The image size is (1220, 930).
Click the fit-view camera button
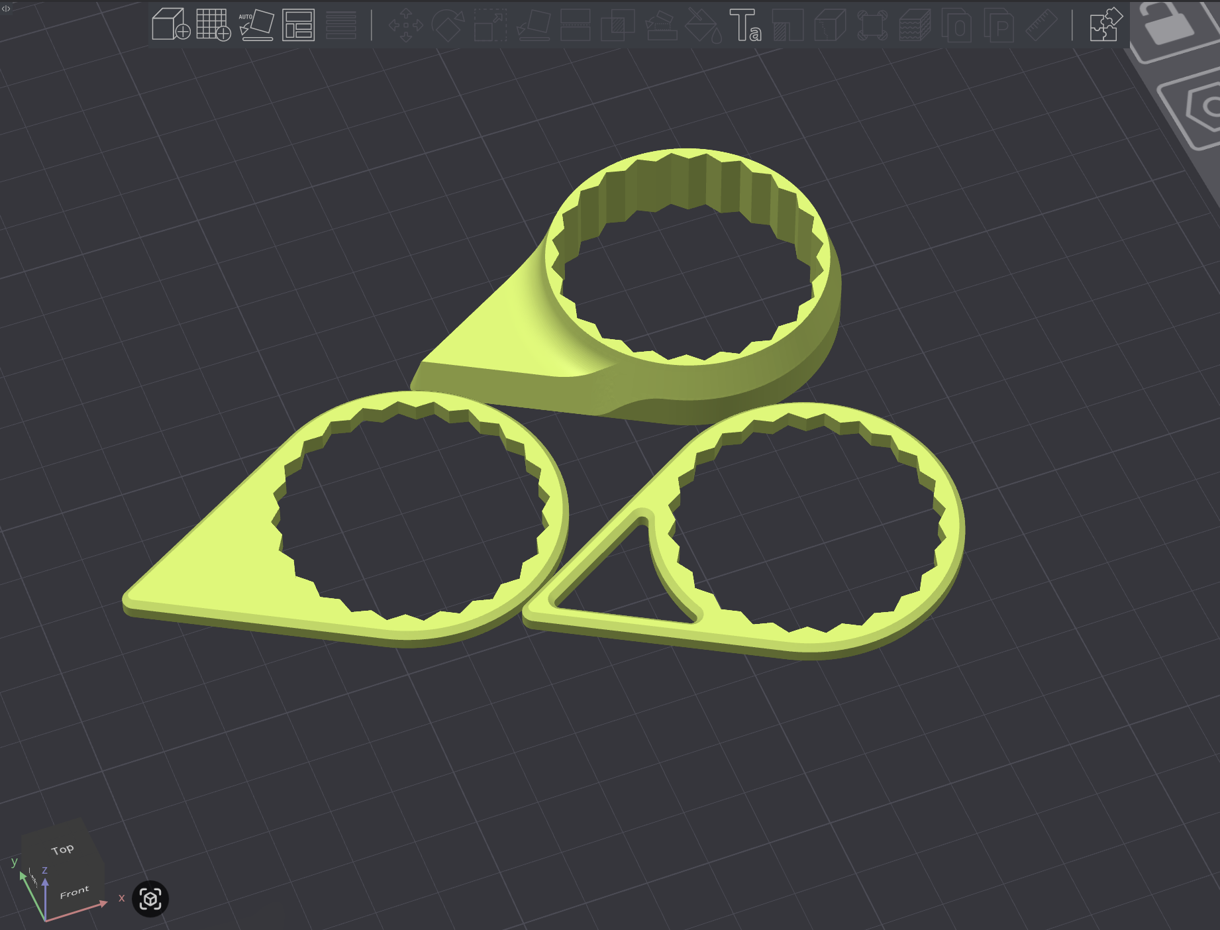coord(150,899)
